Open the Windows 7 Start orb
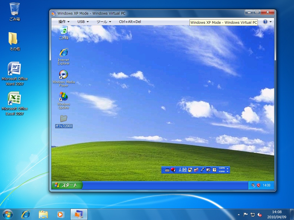This screenshot has height=220, width=294. click(x=7, y=214)
